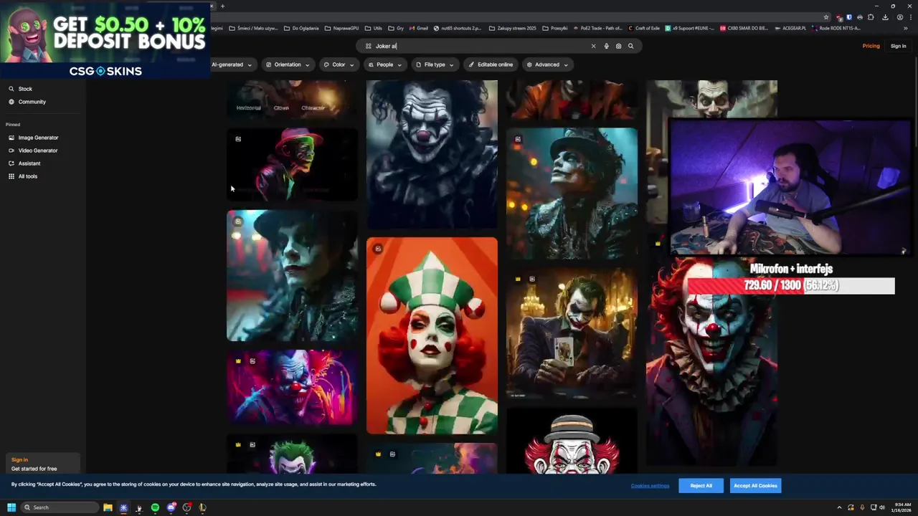Open Cookies settings link
This screenshot has width=918, height=516.
coord(650,486)
